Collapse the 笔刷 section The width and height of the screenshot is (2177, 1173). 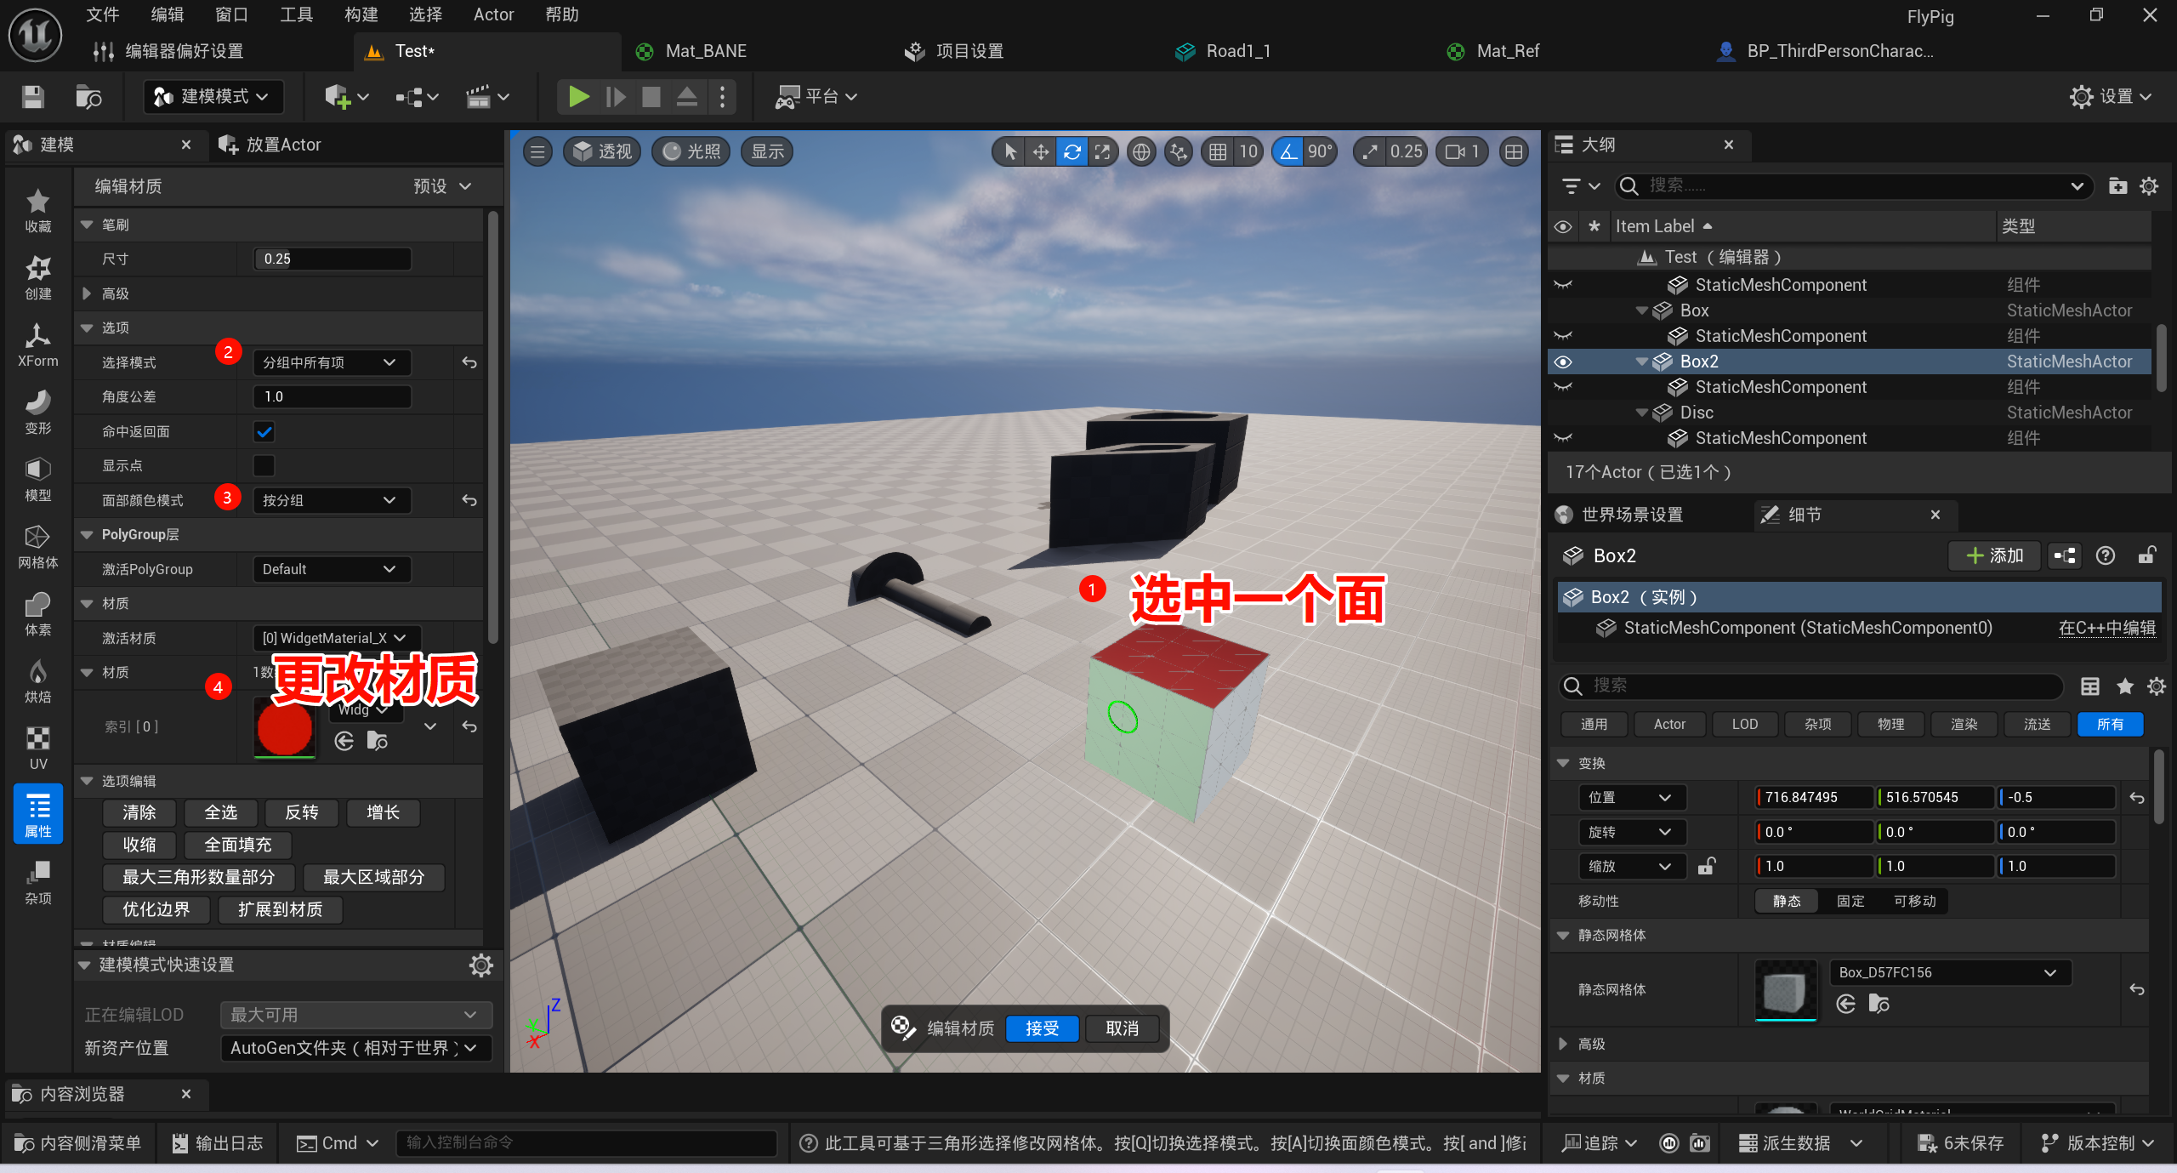pos(87,225)
